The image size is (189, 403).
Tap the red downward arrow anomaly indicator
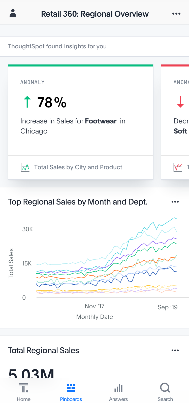tap(180, 102)
